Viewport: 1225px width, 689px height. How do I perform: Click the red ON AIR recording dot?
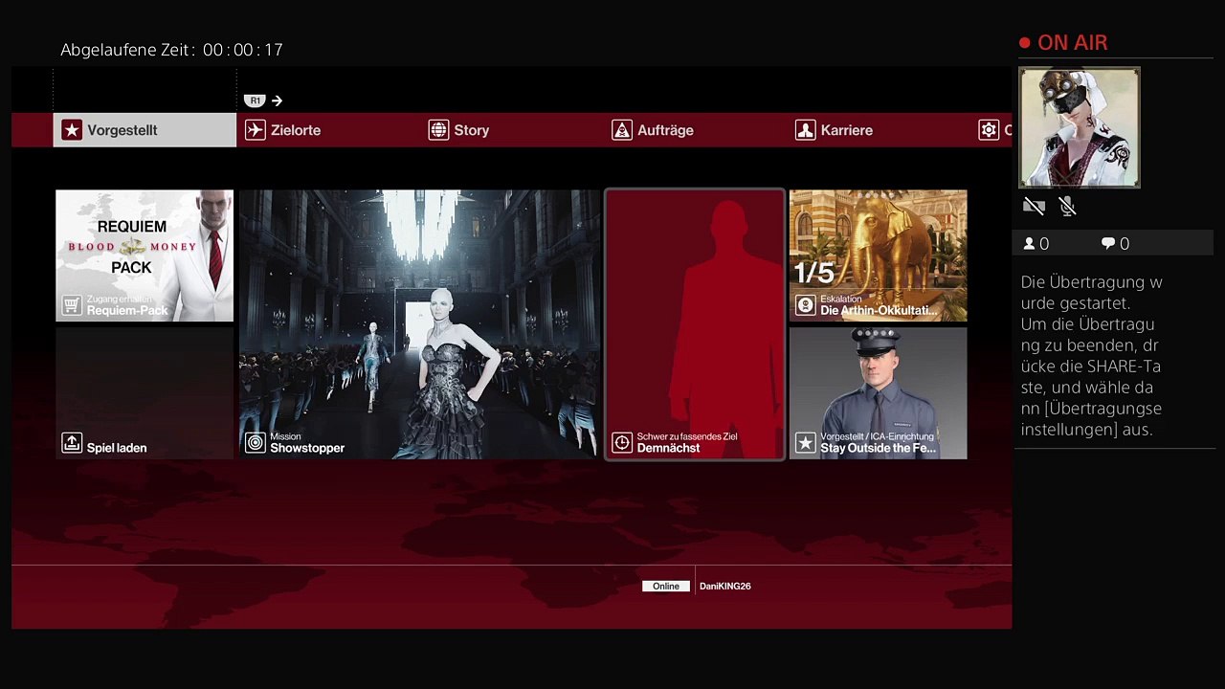click(1025, 43)
